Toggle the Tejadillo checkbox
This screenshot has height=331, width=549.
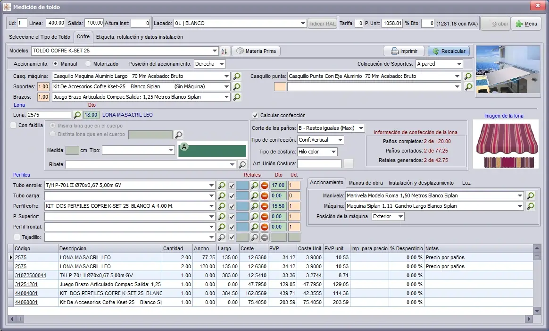pos(17,238)
